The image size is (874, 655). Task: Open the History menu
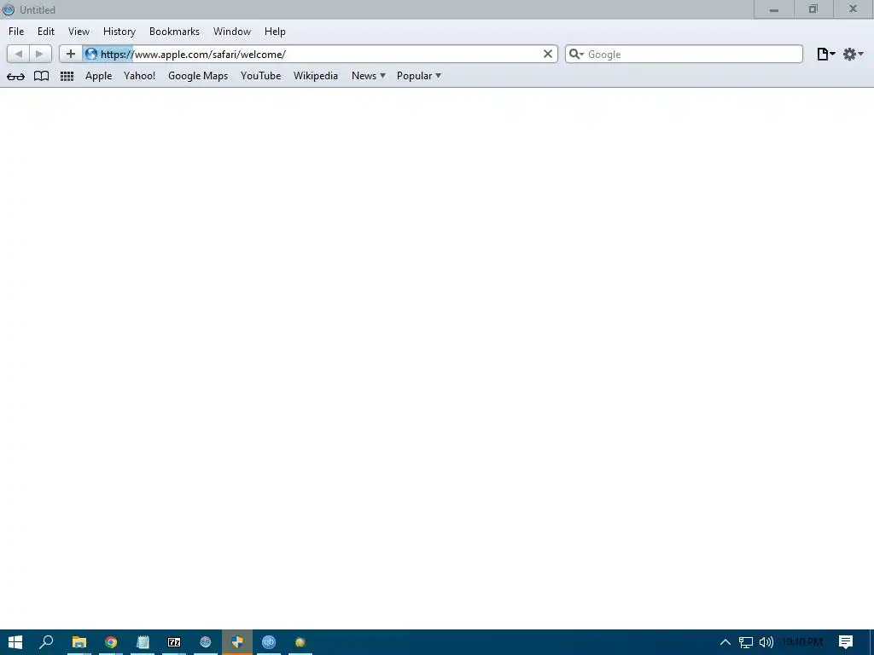click(x=119, y=32)
